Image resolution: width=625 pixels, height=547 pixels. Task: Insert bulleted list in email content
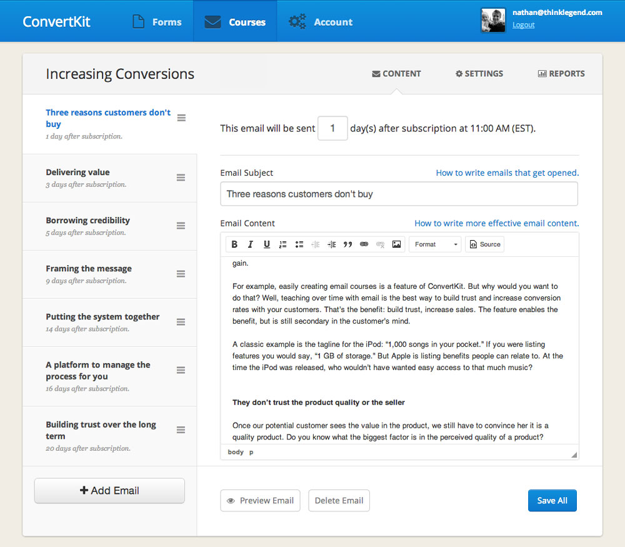point(299,244)
